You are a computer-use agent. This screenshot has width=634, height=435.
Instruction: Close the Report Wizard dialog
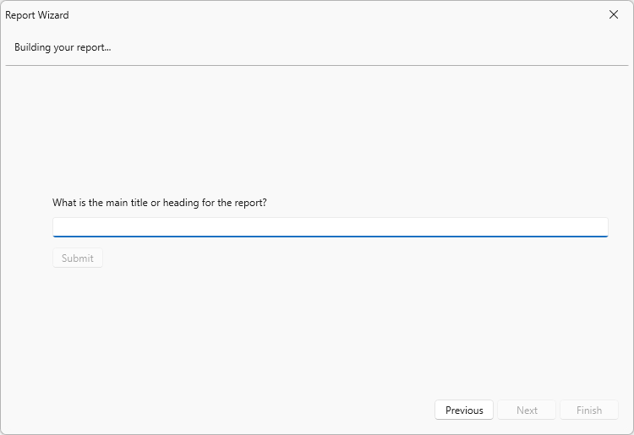click(614, 14)
